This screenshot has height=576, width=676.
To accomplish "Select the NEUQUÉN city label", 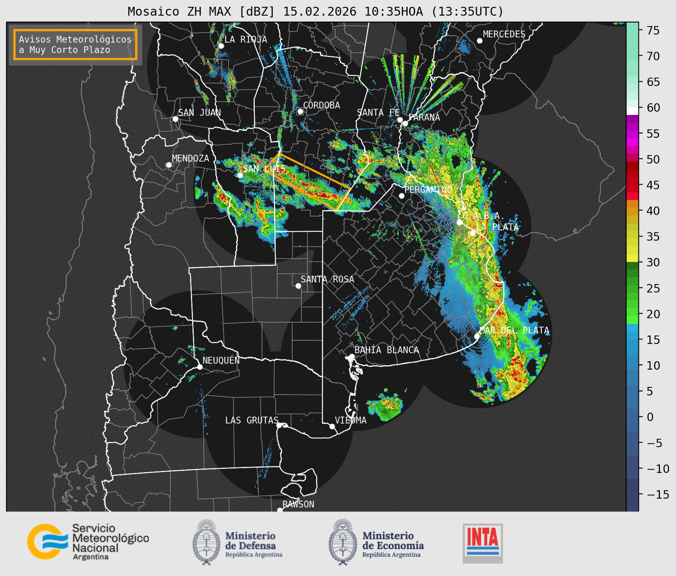I will click(x=221, y=360).
